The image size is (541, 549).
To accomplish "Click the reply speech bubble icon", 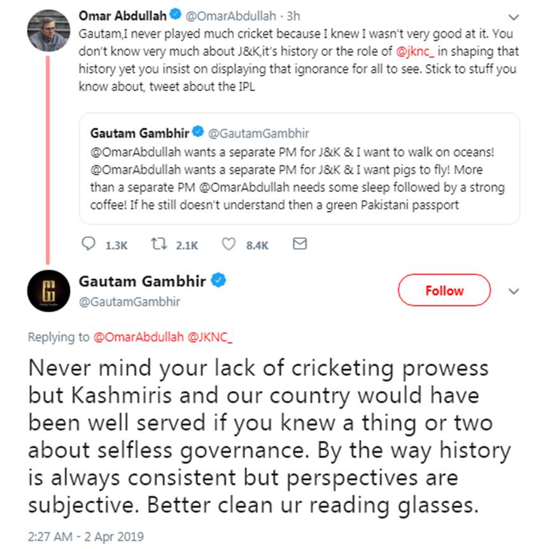I will pos(88,244).
